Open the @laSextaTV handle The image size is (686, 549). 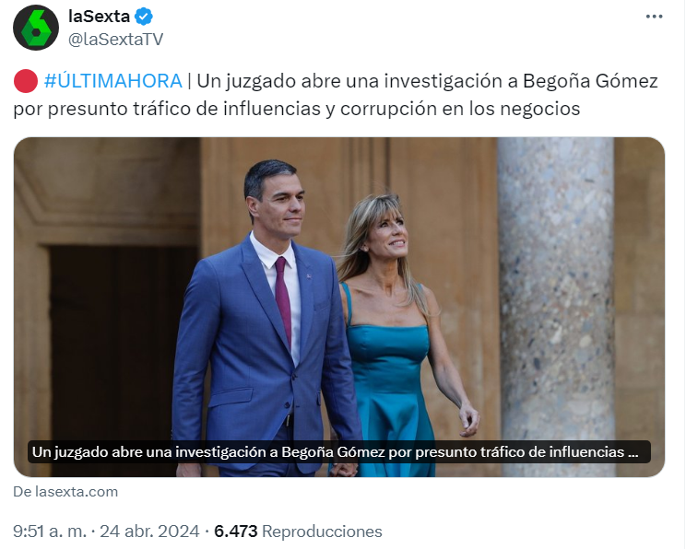click(115, 40)
